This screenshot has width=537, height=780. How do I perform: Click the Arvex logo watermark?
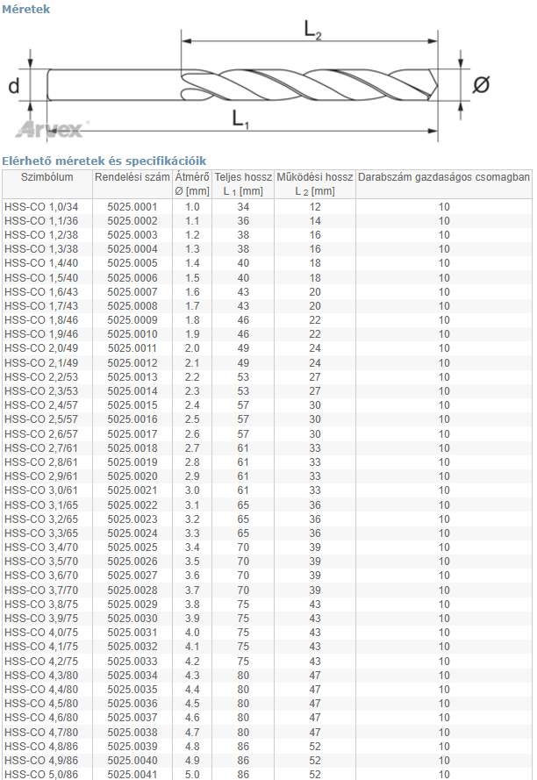(x=51, y=129)
